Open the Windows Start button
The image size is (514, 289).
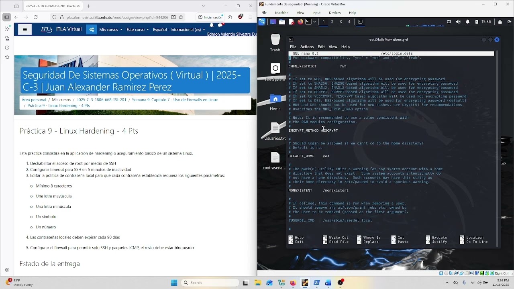point(174,283)
